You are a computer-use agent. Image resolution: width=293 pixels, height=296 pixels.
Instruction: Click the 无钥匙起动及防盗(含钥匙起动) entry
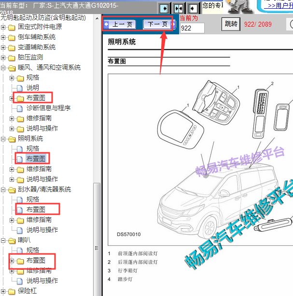43,17
